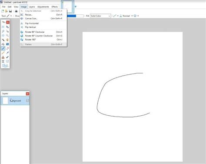
Task: Open the Tool chooser dropdown arrow
Action: [x=11, y=16]
